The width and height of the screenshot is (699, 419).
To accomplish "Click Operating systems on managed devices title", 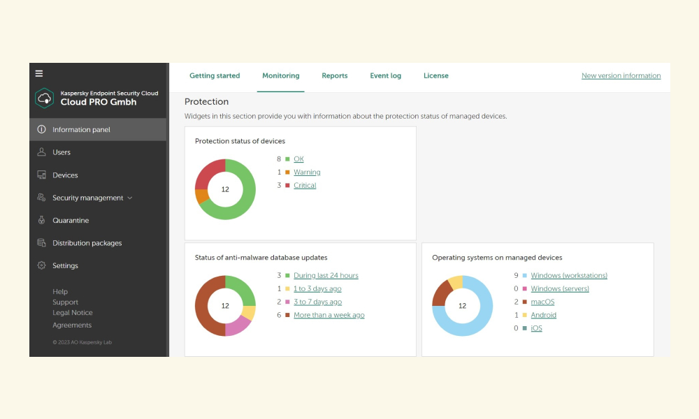I will pos(497,258).
